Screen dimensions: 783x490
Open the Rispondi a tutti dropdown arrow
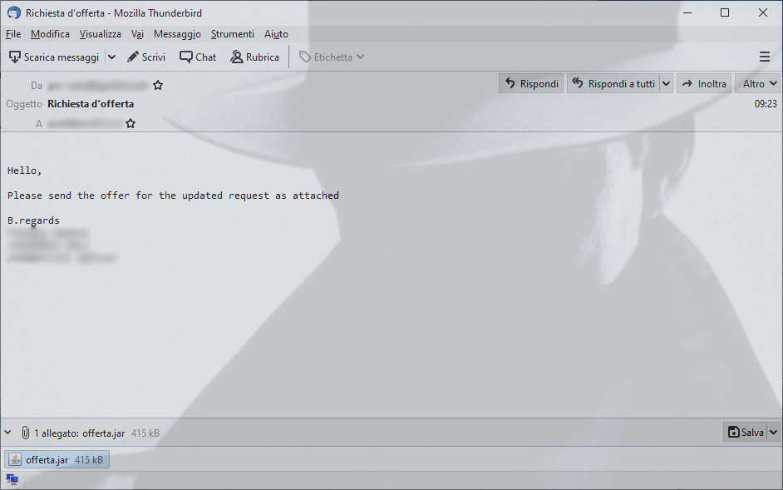tap(666, 83)
